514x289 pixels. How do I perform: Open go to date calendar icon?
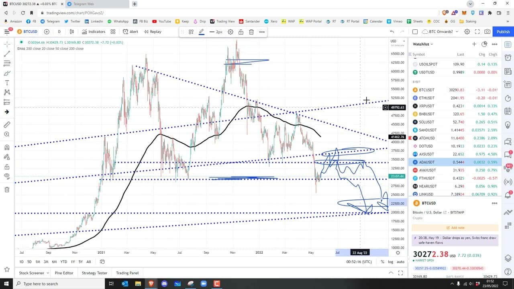102,262
